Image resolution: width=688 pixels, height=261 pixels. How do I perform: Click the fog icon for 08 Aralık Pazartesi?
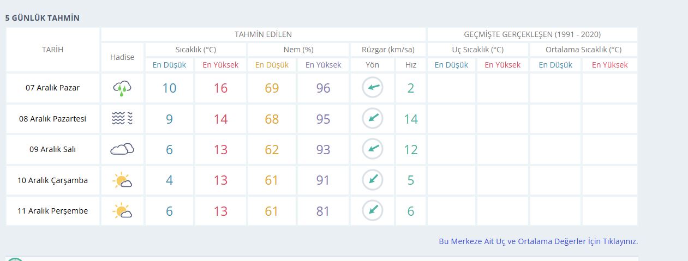pos(122,119)
